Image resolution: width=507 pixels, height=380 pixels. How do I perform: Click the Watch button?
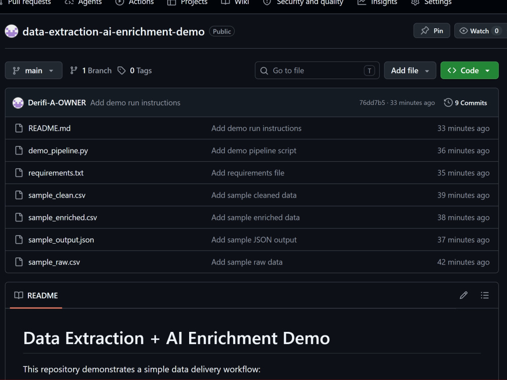pyautogui.click(x=481, y=31)
